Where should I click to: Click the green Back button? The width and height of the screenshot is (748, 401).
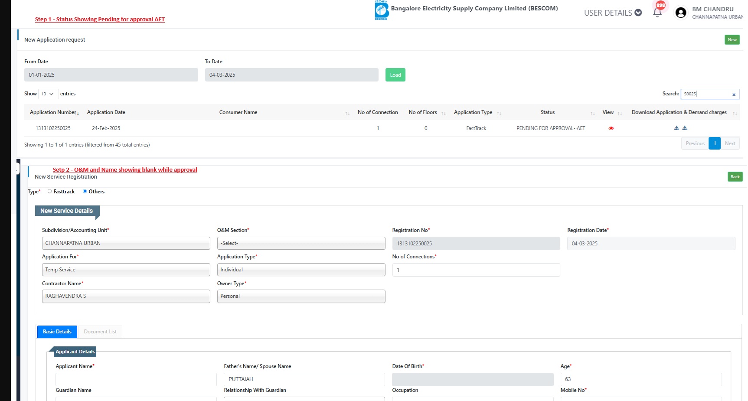(735, 177)
